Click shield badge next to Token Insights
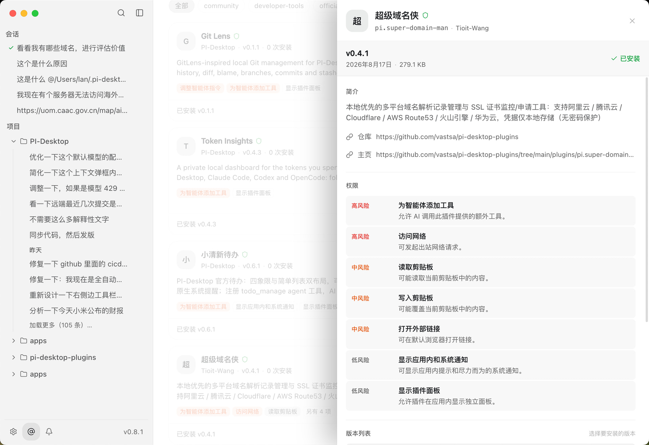Screen dimensions: 649x445 [259, 141]
